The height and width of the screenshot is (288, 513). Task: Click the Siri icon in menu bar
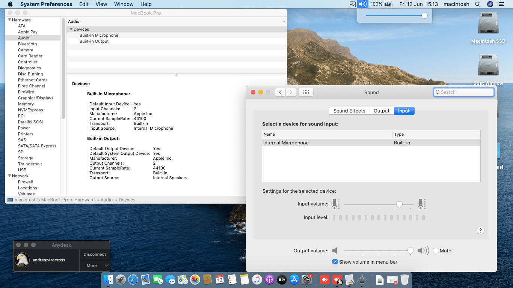coord(490,4)
